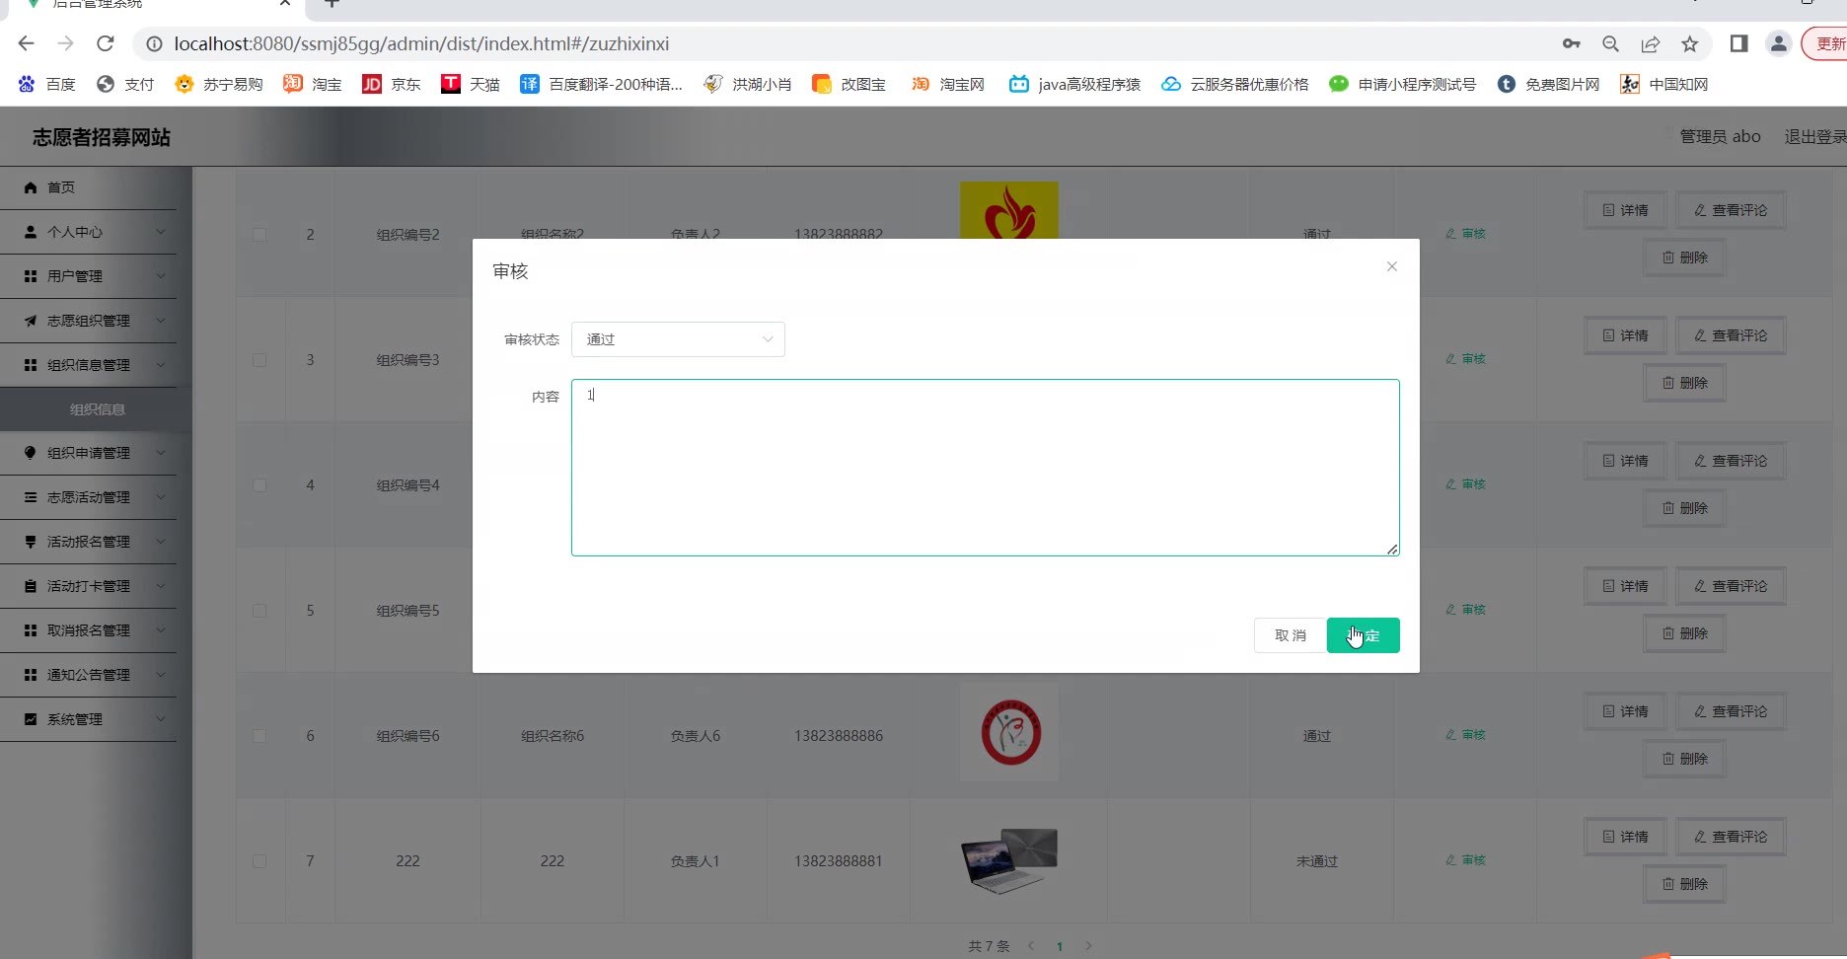Expand the 系统管理 sidebar menu

(89, 719)
